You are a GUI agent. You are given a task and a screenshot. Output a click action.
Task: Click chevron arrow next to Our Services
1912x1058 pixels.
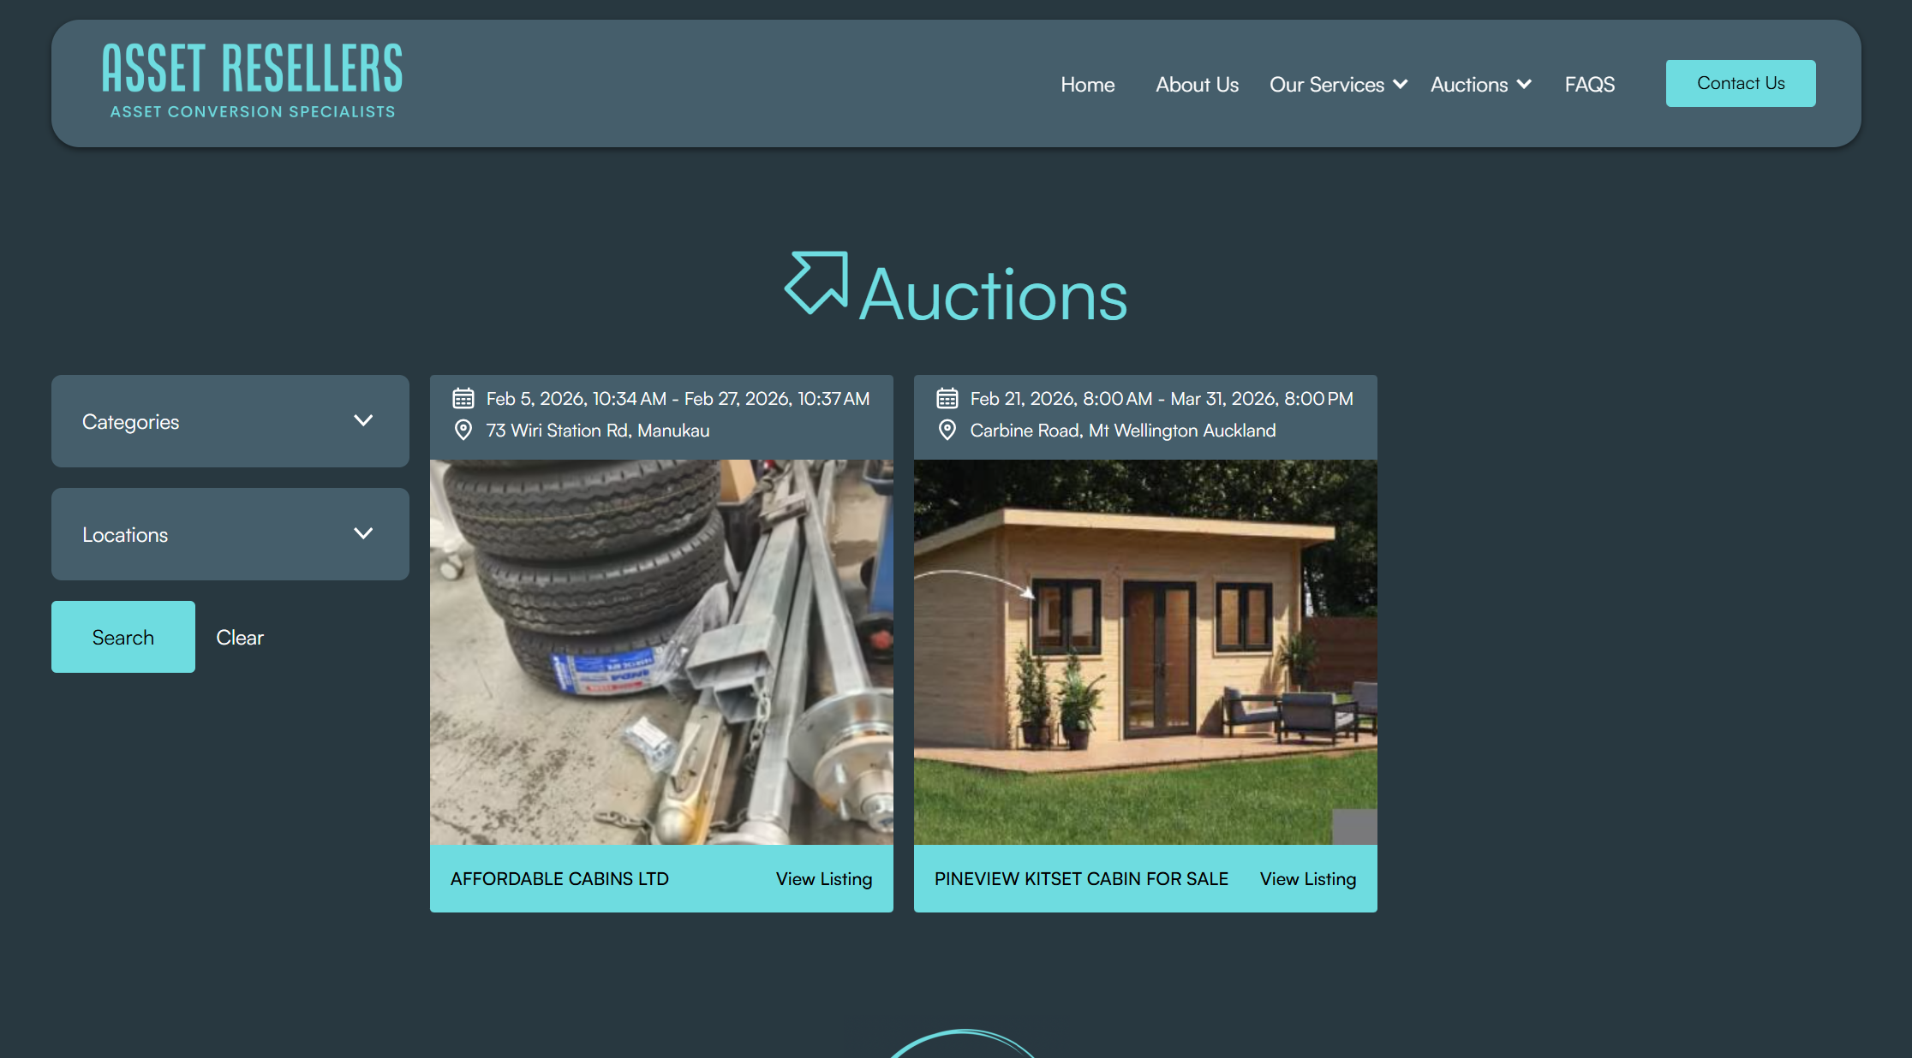(1401, 84)
